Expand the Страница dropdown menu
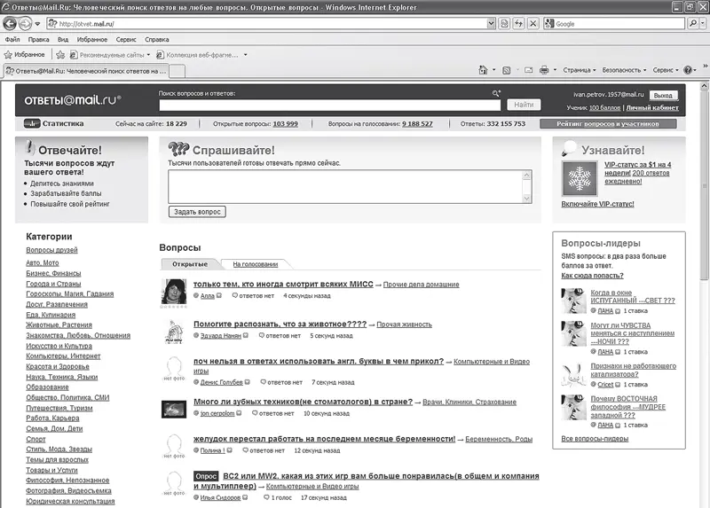Screen dimensions: 710x508 tap(580, 69)
